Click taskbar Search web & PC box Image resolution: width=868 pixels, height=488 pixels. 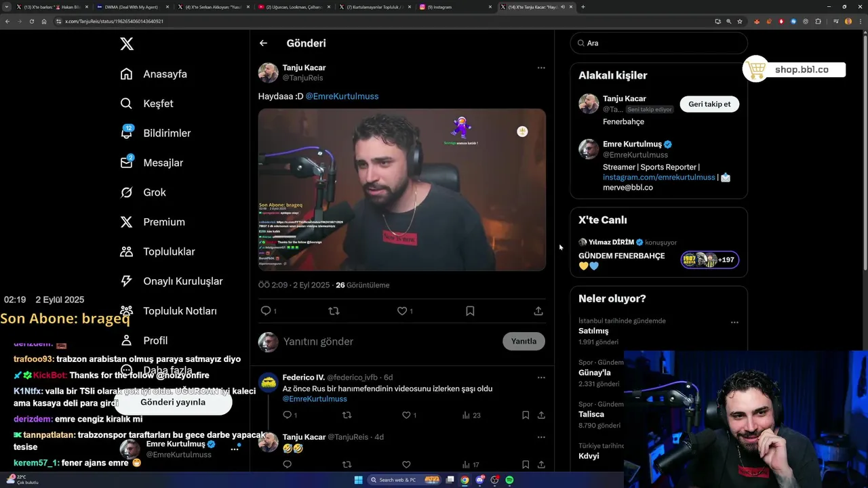tap(404, 480)
